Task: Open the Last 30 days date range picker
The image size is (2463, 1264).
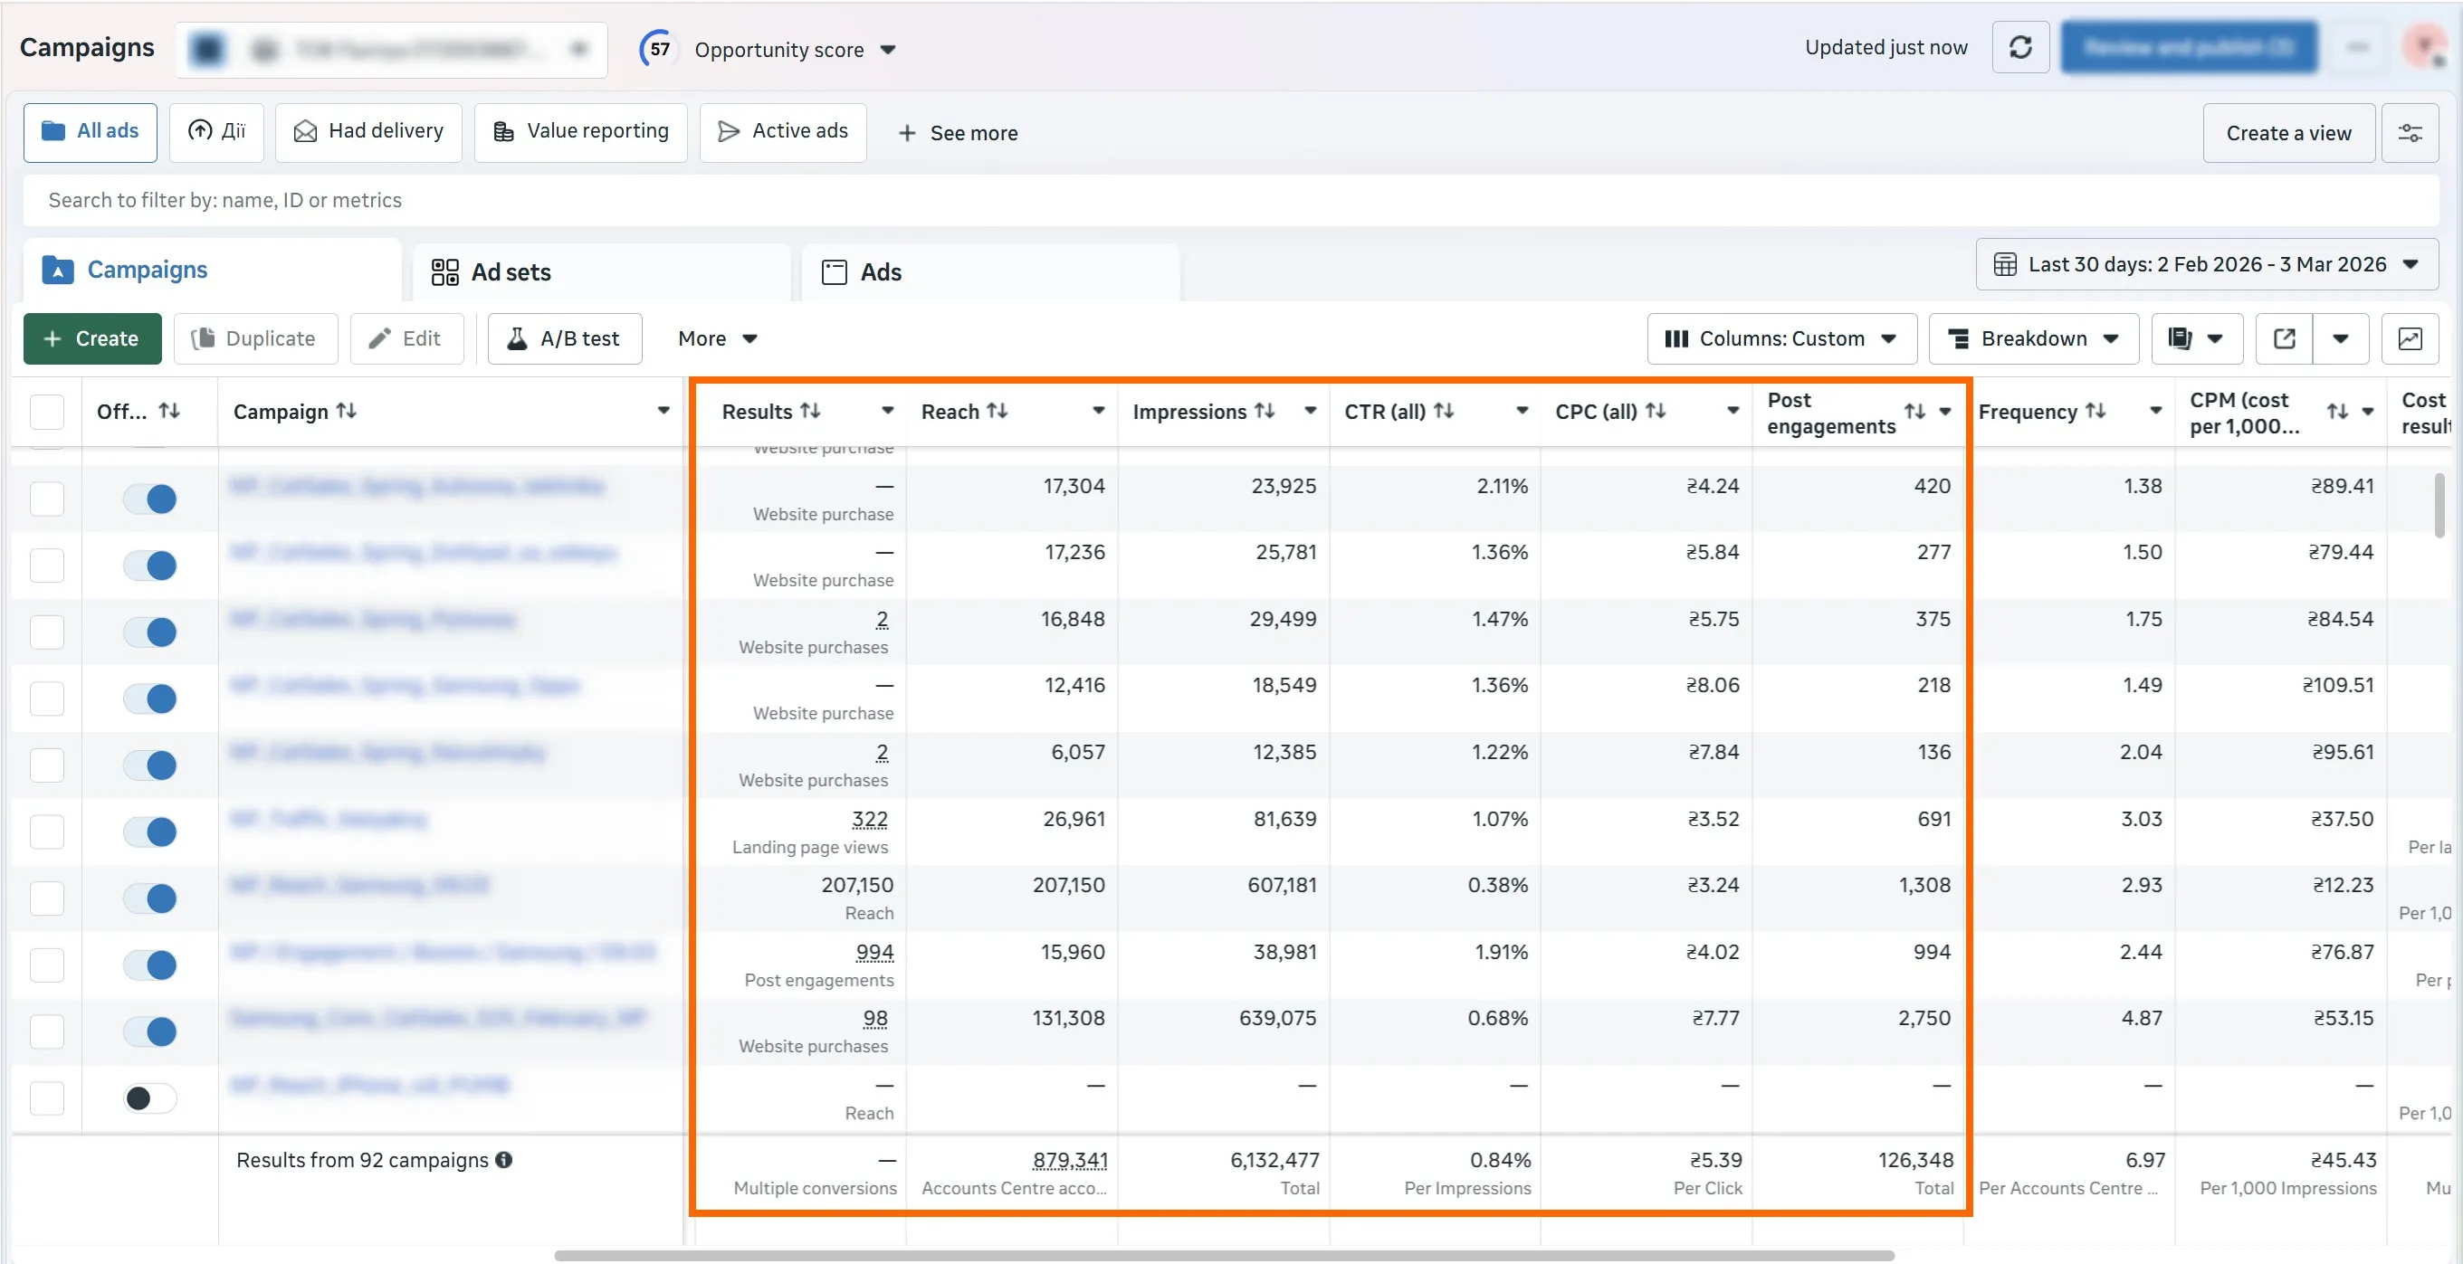Action: coord(2207,264)
